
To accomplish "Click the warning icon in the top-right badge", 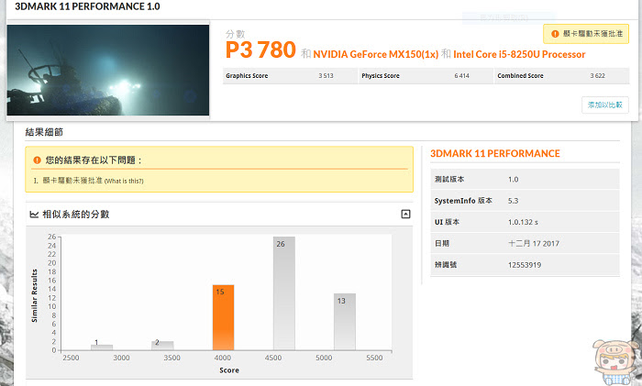I will coord(555,34).
